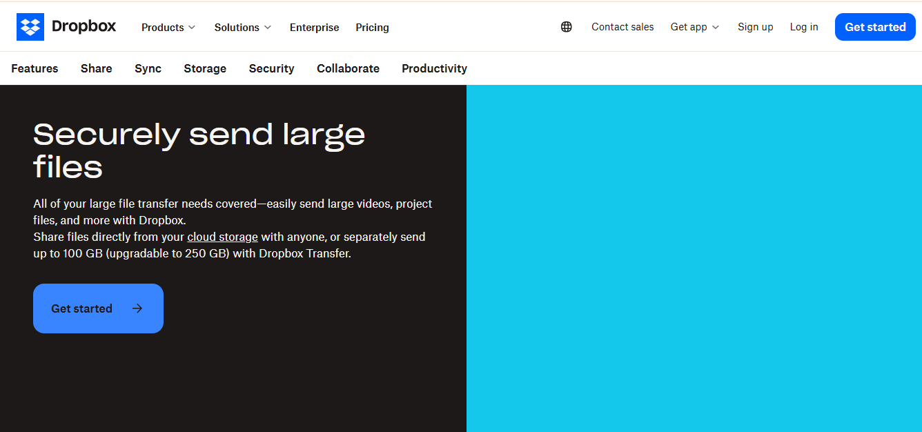This screenshot has height=432, width=922.
Task: Select the Features tab
Action: click(35, 68)
